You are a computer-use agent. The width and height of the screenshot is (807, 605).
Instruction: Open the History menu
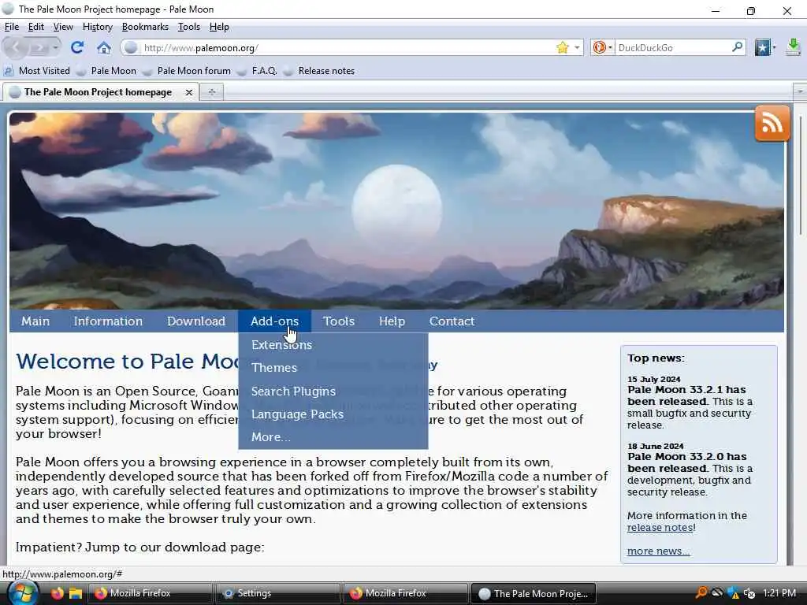point(97,27)
